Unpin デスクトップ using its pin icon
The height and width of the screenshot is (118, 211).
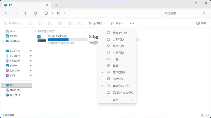tap(30, 51)
